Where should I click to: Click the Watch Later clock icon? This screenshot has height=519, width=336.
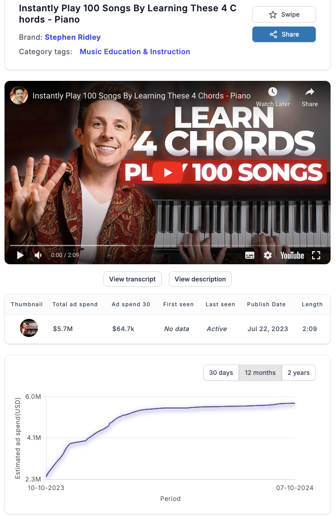pos(272,92)
